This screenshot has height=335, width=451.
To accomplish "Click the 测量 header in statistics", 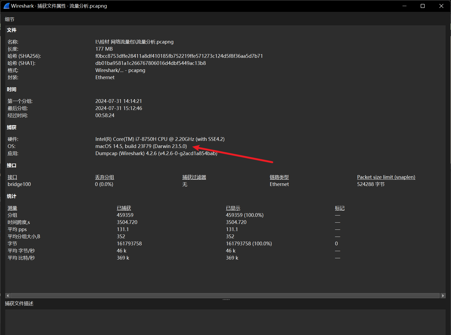I will (12, 208).
